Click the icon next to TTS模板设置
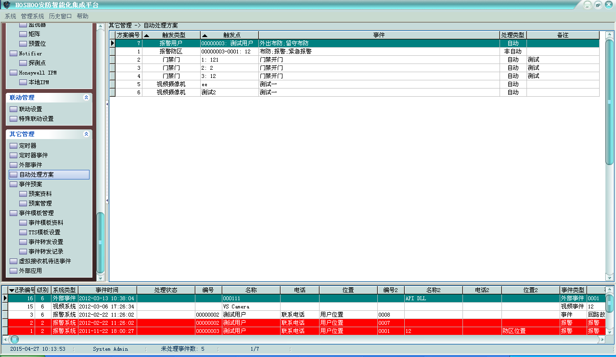Screen dimensions: 616x357 pos(23,232)
